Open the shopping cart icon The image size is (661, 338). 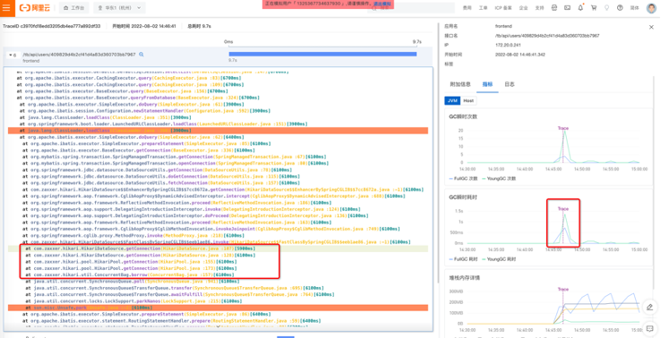tap(594, 7)
